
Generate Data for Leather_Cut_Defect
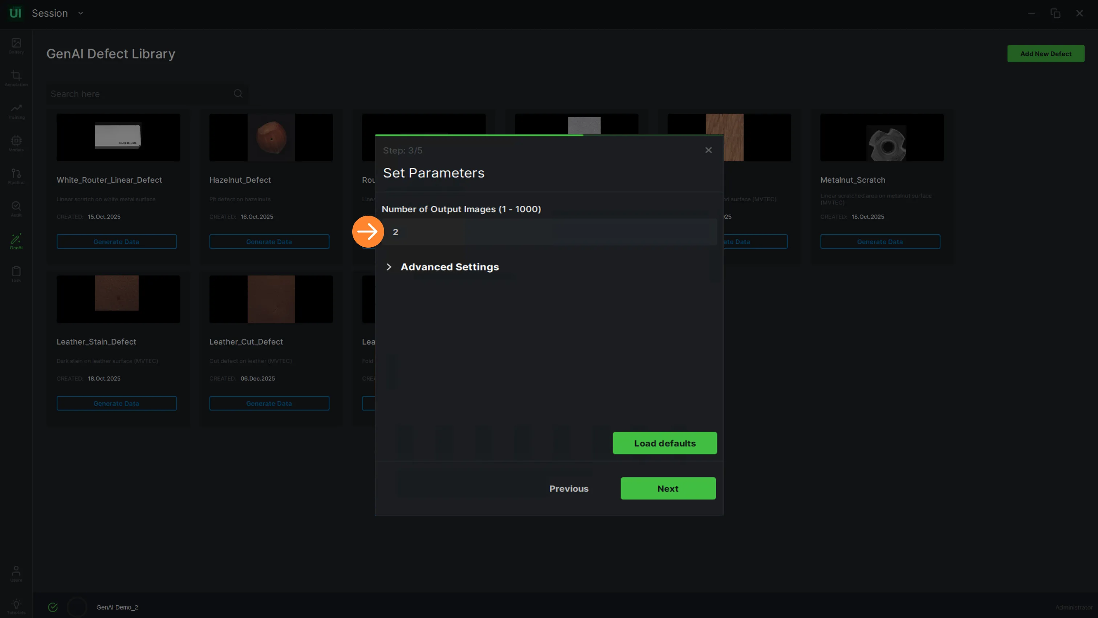coord(269,404)
